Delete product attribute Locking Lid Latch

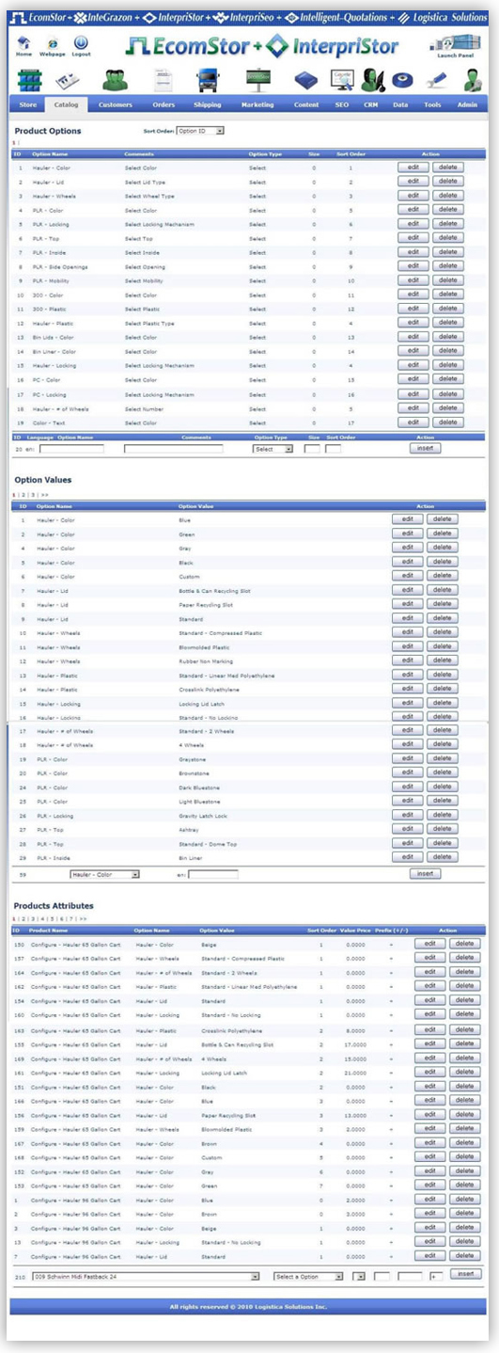(465, 1072)
